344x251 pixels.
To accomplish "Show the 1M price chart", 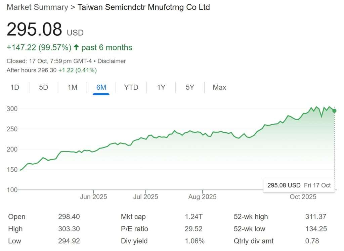I will tap(72, 87).
